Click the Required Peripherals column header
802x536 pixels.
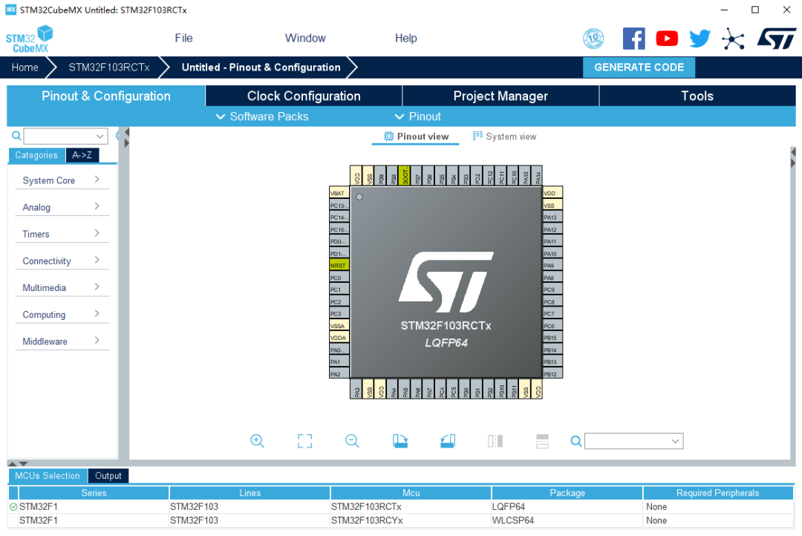click(x=717, y=492)
